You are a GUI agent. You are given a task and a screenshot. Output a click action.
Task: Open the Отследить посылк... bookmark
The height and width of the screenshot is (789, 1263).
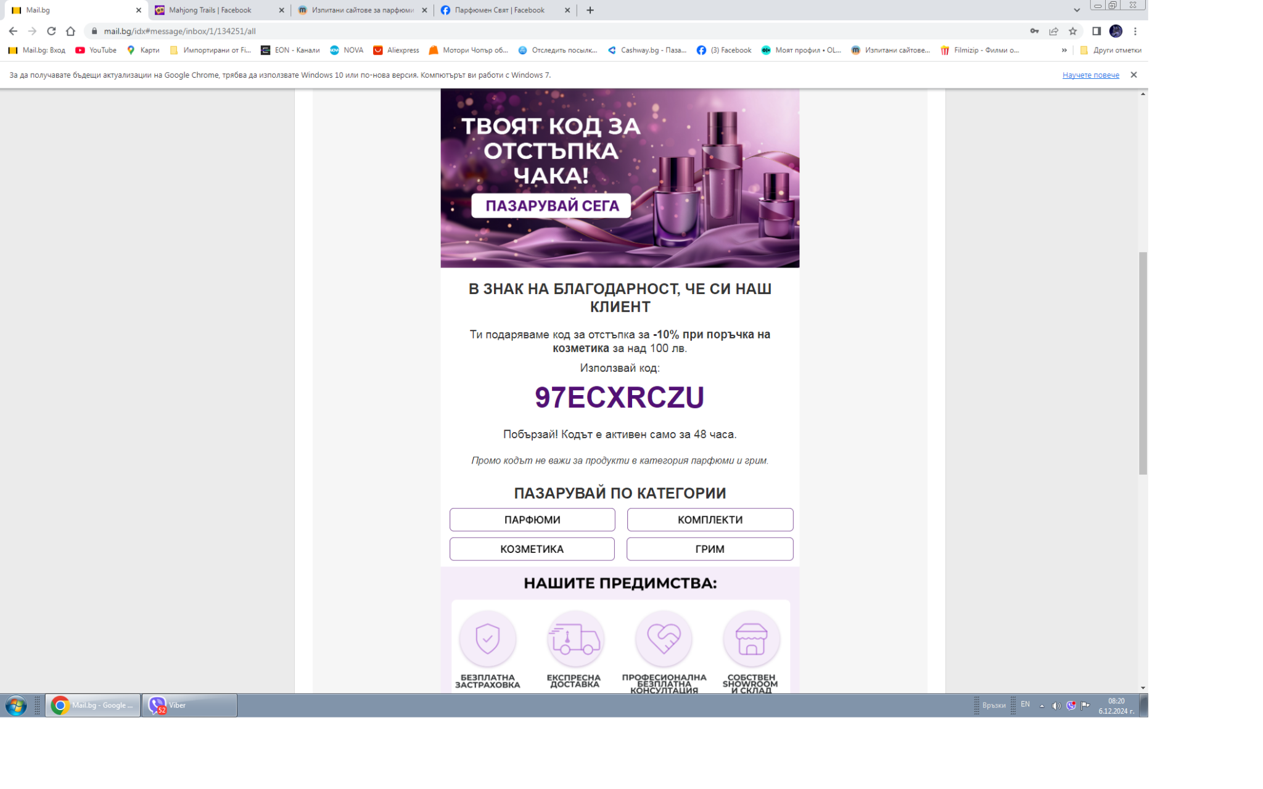point(558,50)
